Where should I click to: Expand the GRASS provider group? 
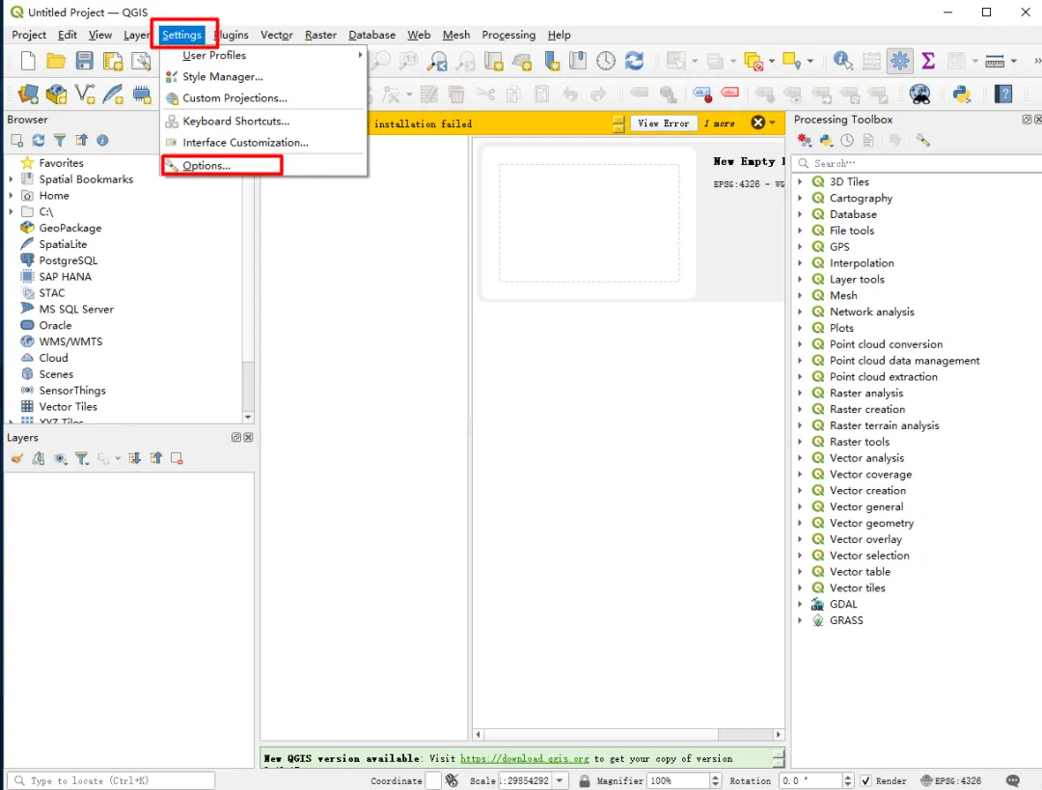pos(800,620)
